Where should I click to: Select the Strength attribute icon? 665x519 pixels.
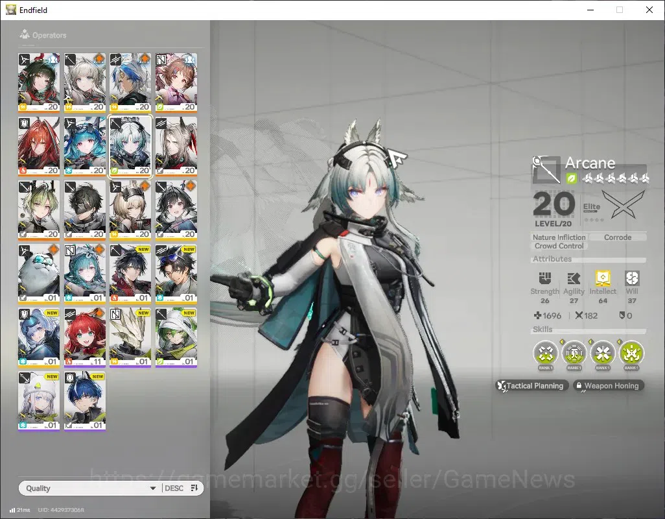[544, 278]
